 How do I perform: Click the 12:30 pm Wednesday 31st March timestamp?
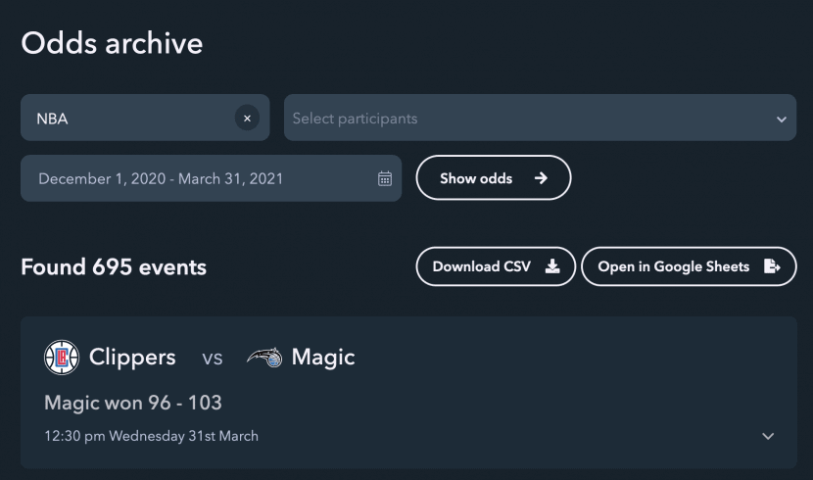coord(152,436)
